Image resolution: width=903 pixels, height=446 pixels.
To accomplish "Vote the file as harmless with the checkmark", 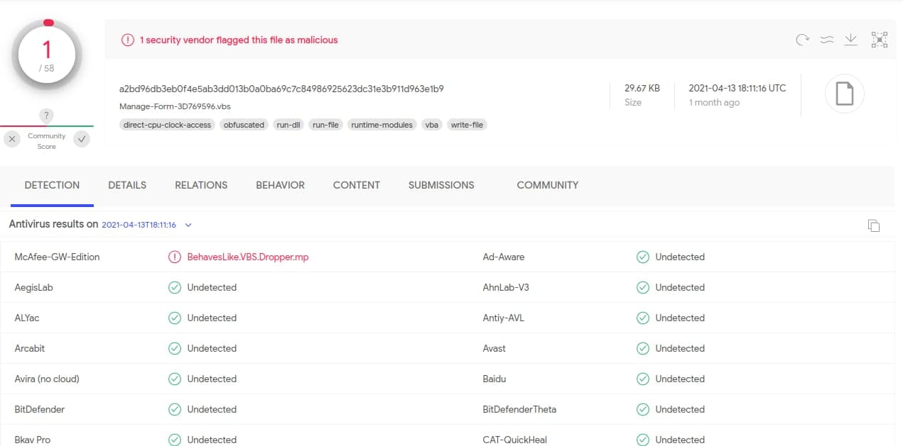I will click(x=81, y=139).
